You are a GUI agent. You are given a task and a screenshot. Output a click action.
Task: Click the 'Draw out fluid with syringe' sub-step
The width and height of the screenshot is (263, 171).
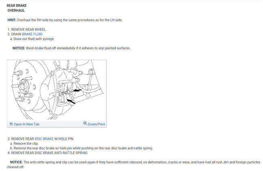32,39
